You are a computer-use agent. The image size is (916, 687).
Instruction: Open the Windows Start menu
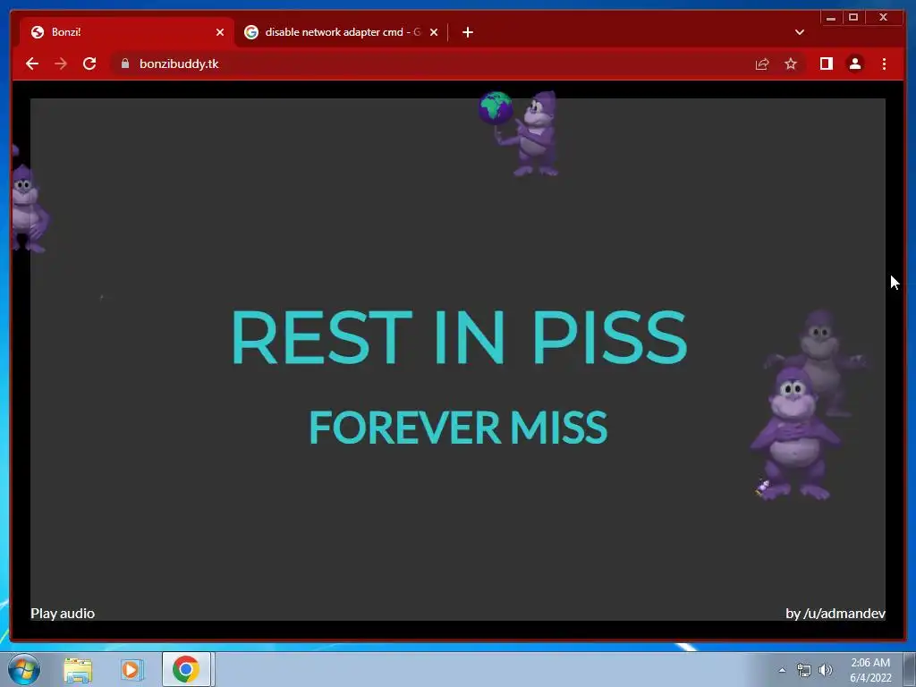point(24,669)
